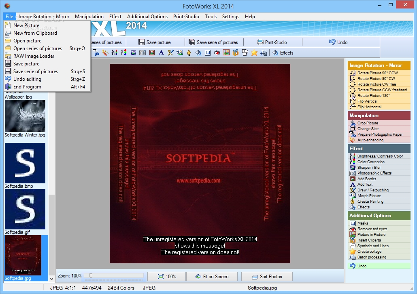Click Rotate Picture 180° in side panel
417x294 pixels.
tap(379, 96)
